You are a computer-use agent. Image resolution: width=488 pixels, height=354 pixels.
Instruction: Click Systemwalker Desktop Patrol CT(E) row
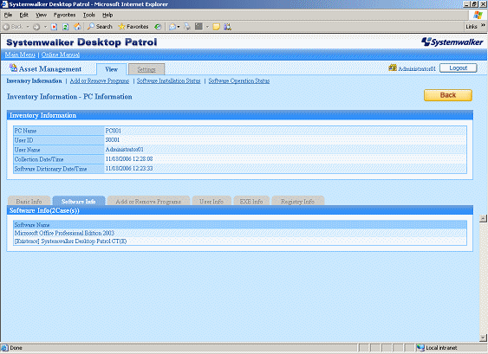click(x=240, y=241)
